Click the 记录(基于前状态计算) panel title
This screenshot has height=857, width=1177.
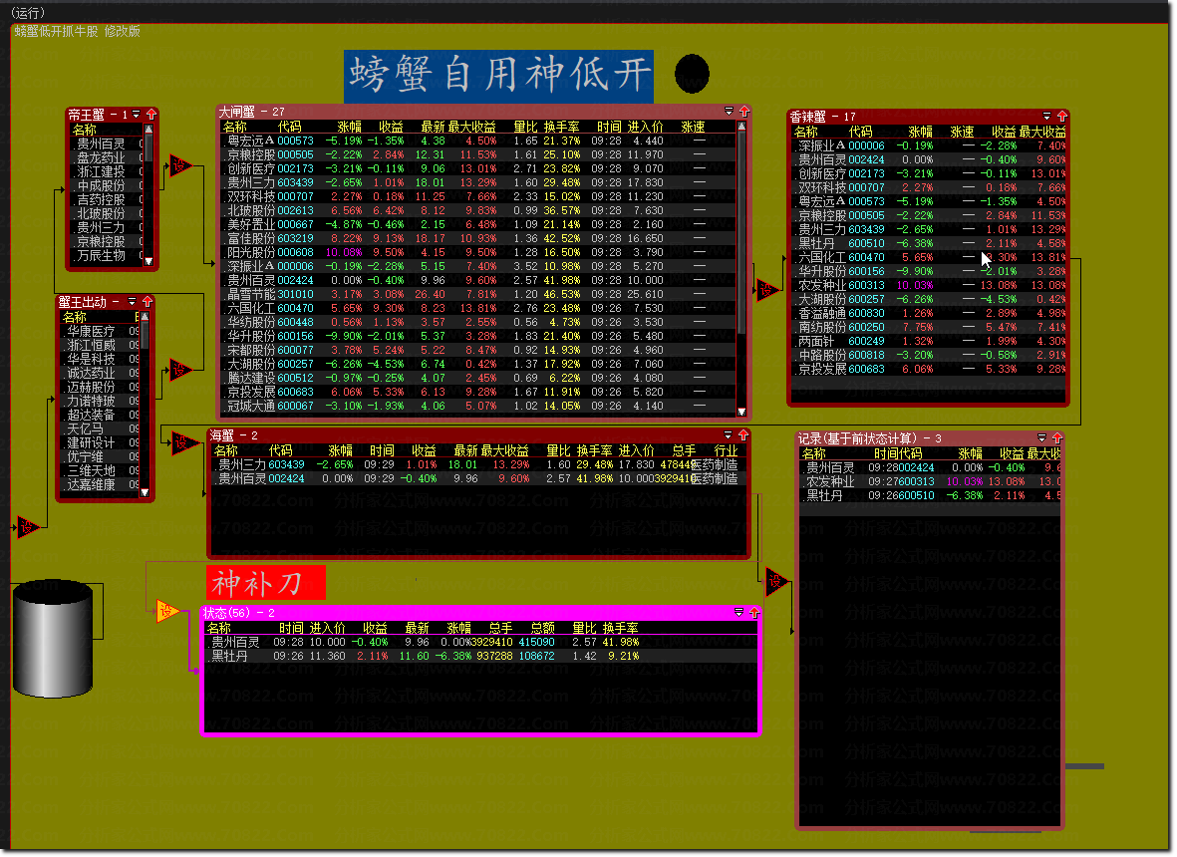[869, 438]
